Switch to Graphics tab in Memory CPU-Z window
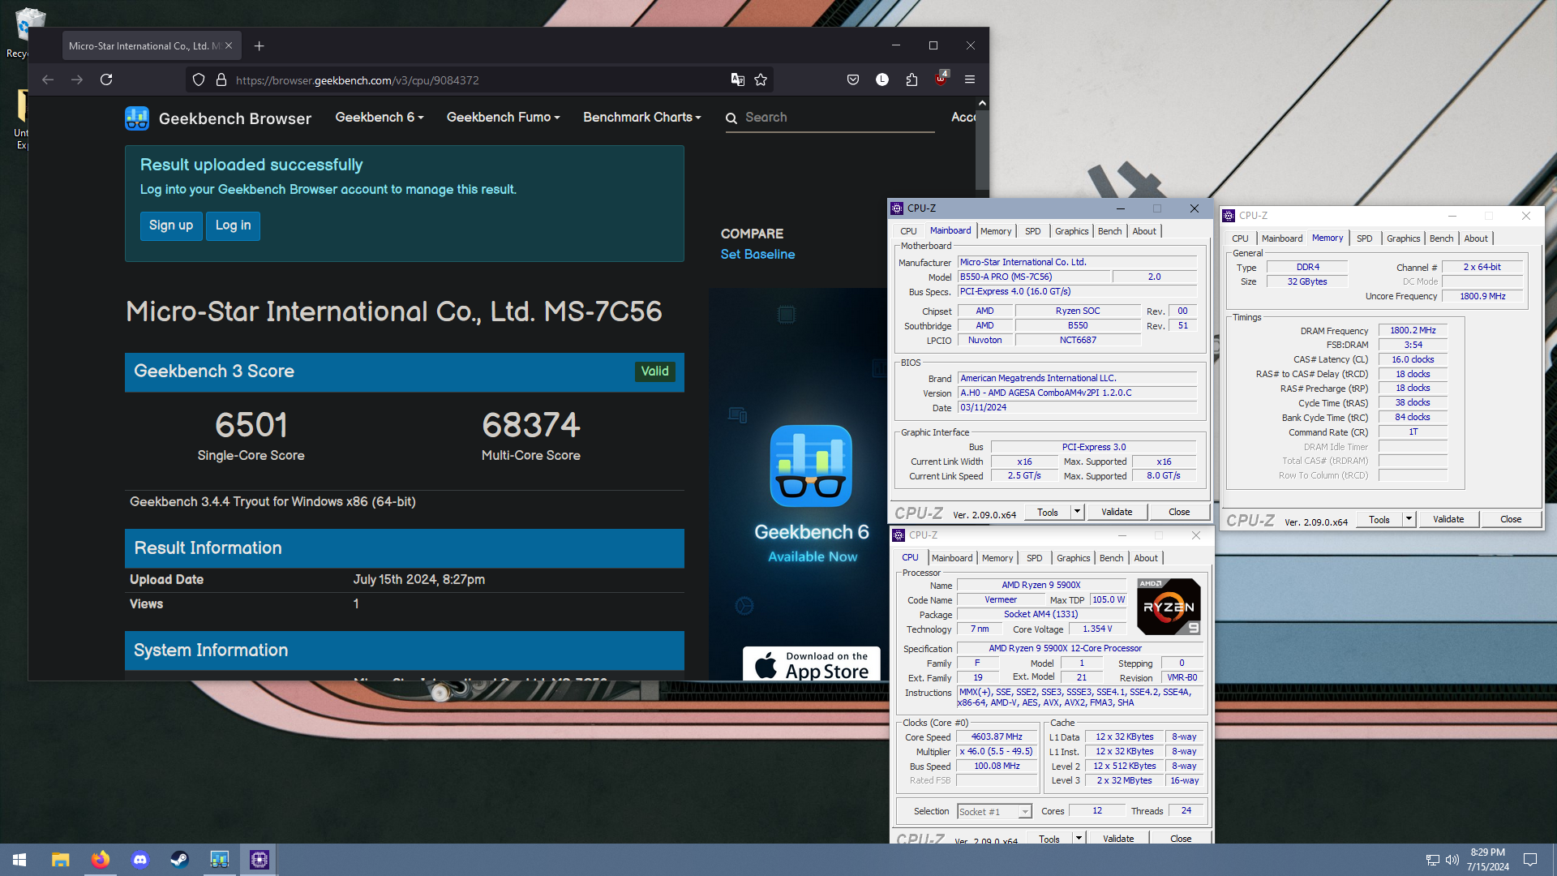The image size is (1557, 876). click(1403, 238)
